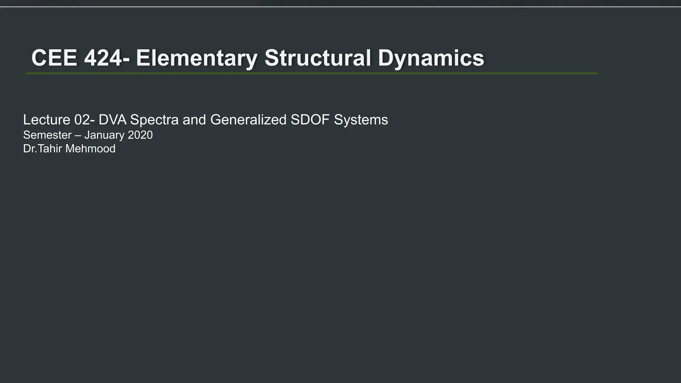The height and width of the screenshot is (383, 681).
Task: Click the word and in the subtitle
Action: click(194, 120)
